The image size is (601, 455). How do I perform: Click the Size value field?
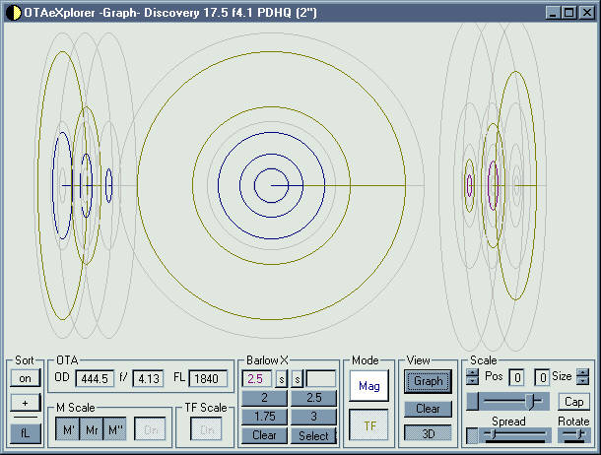click(x=542, y=378)
